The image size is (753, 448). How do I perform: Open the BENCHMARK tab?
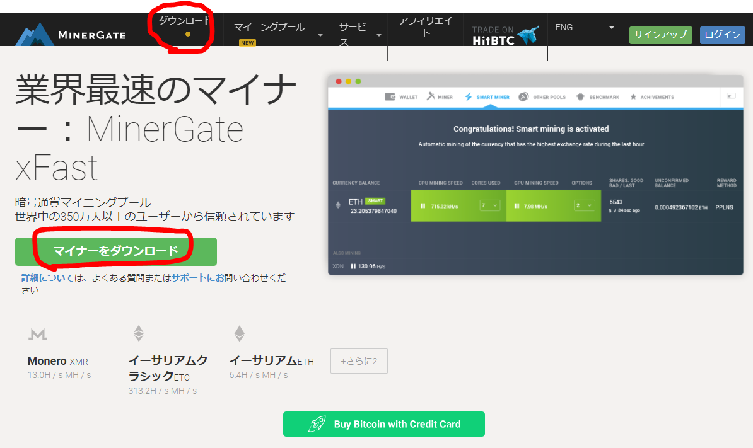tap(597, 97)
